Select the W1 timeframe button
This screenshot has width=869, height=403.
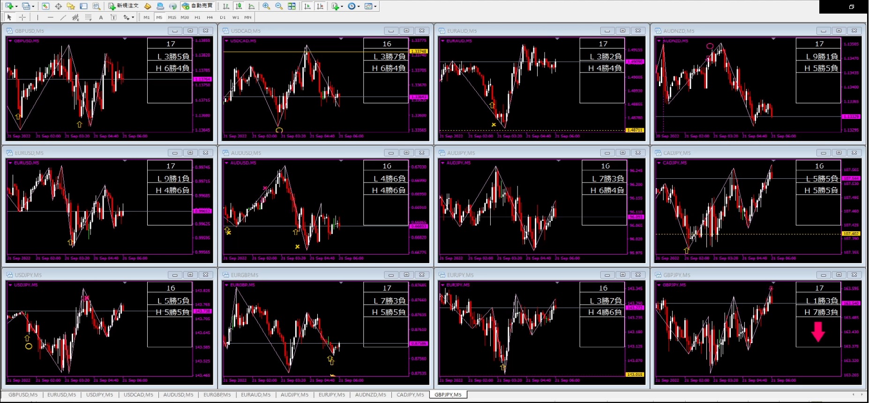pyautogui.click(x=235, y=17)
